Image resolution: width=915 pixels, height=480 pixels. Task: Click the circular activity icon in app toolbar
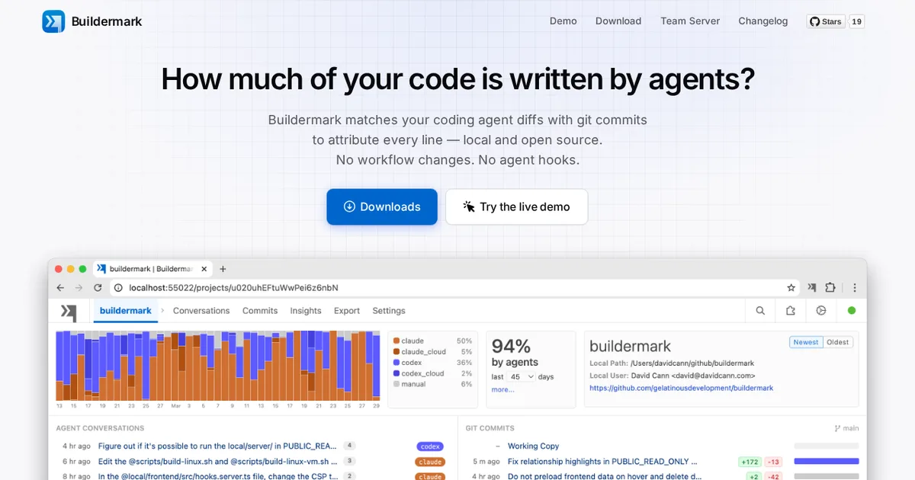tap(821, 311)
